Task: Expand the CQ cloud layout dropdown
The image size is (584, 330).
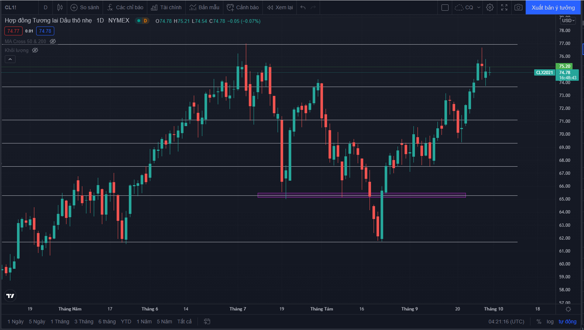Action: point(479,7)
